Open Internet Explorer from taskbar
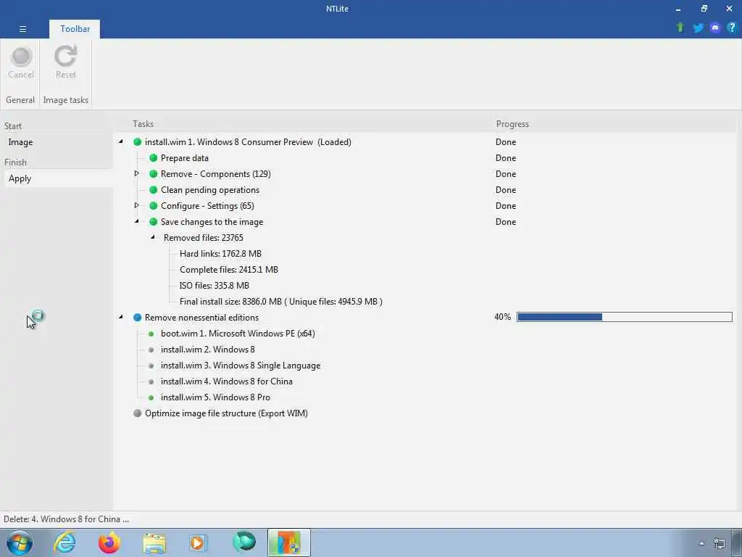The width and height of the screenshot is (742, 557). 64,542
